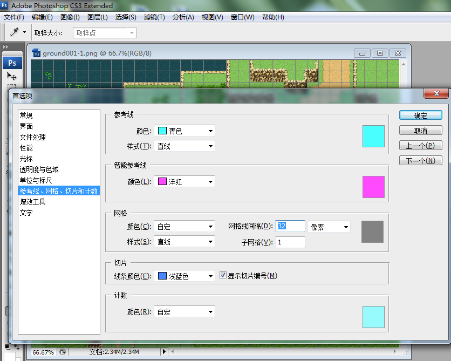Image resolution: width=451 pixels, height=361 pixels.
Task: Toggle 显示切片编号(M) checkbox
Action: (x=223, y=275)
